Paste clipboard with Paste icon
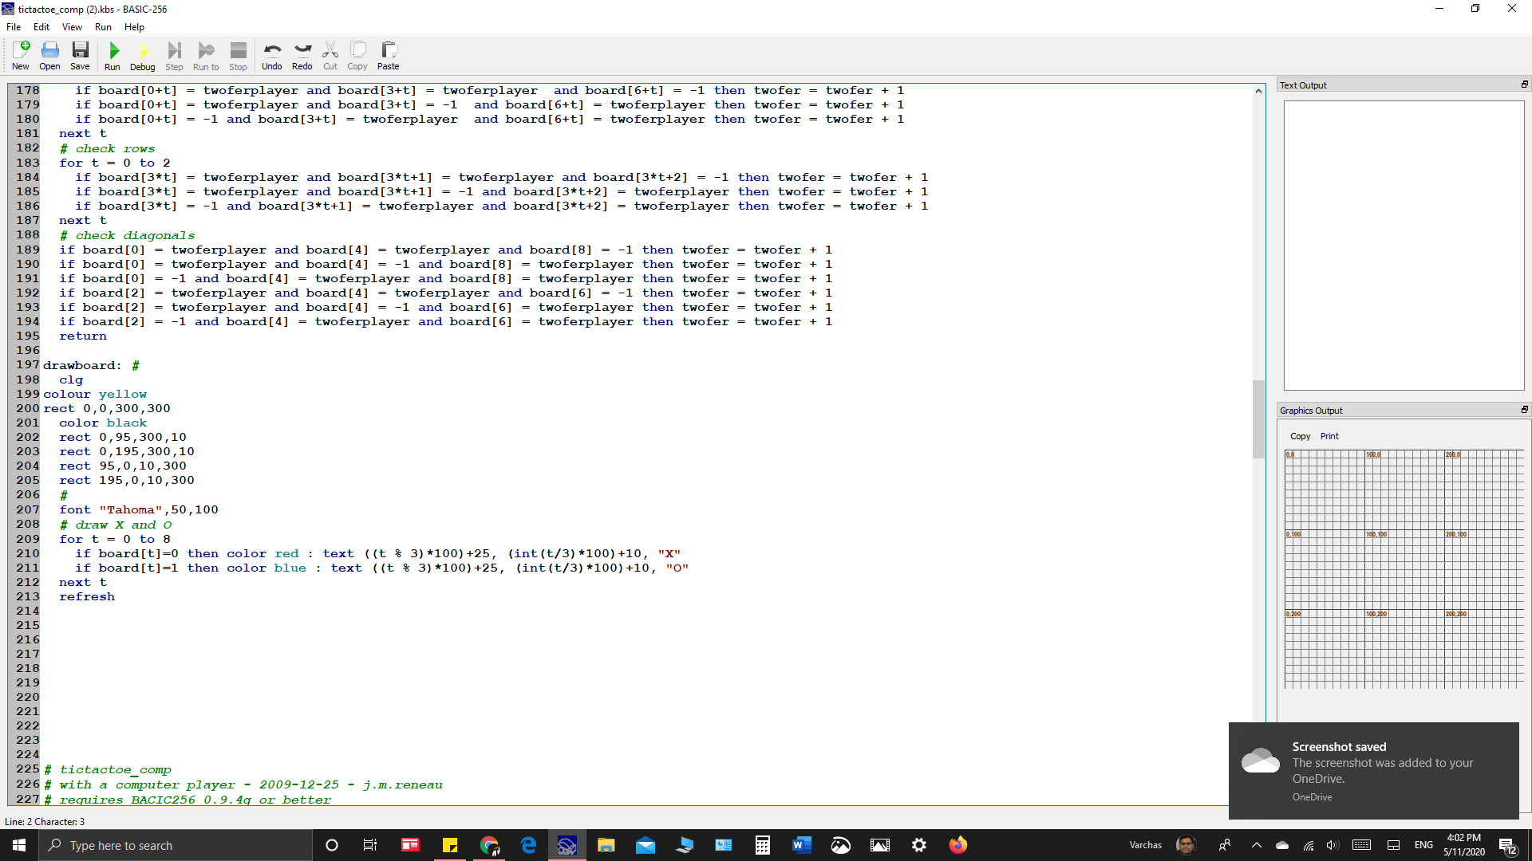 [389, 56]
